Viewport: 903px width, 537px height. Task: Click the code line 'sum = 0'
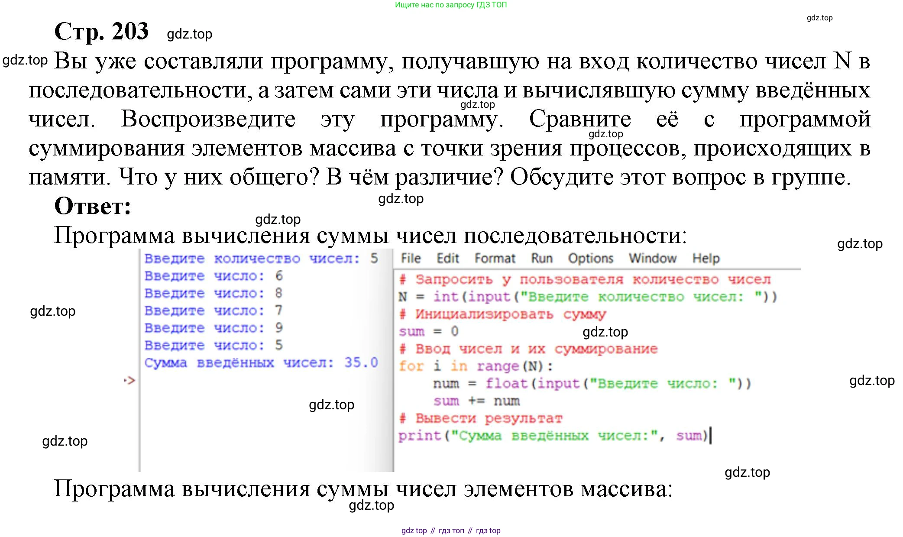pos(428,332)
